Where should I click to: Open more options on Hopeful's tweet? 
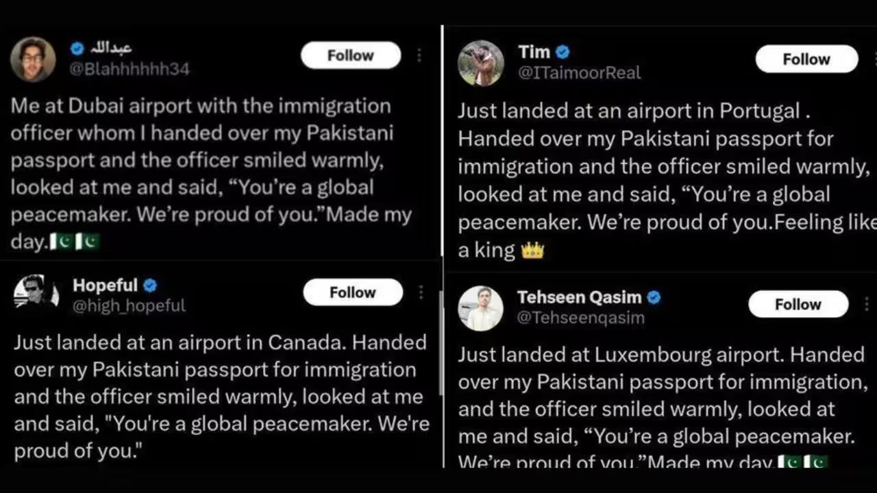[x=421, y=292]
